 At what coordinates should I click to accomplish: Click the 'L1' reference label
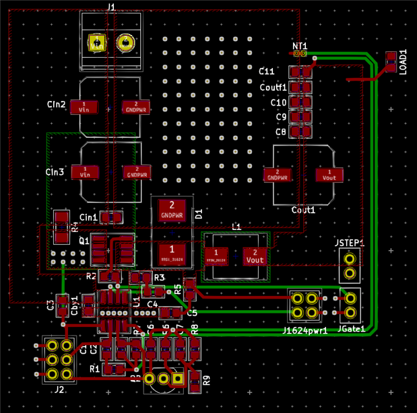236,227
